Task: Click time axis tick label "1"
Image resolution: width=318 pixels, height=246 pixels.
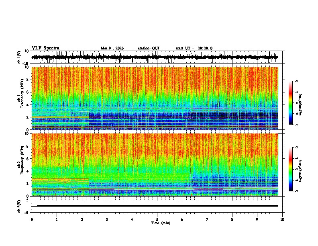Action: (57, 219)
